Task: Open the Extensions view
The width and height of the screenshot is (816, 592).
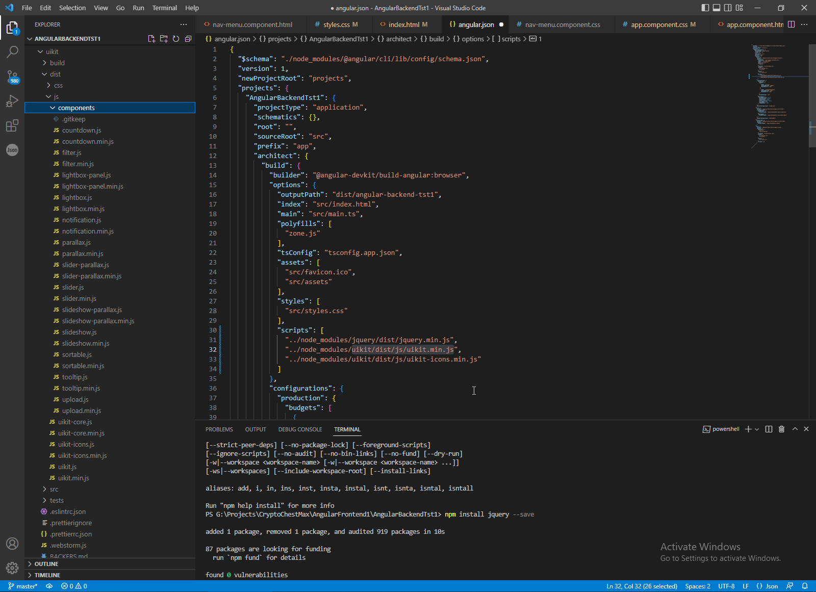Action: [12, 125]
